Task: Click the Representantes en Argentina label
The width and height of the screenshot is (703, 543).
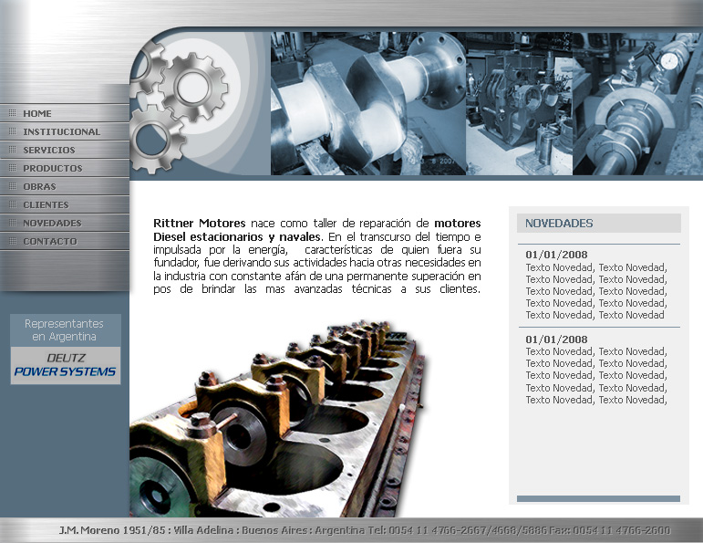Action: point(66,329)
